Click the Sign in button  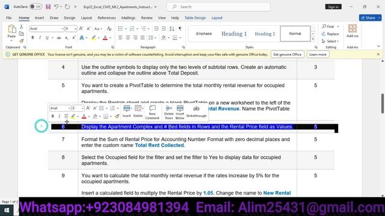tap(333, 7)
